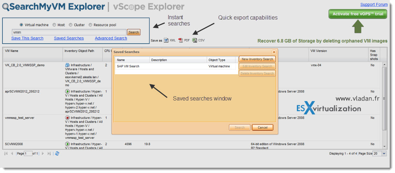The width and height of the screenshot is (395, 173).
Task: Open the Page Size dropdown
Action: 384,153
